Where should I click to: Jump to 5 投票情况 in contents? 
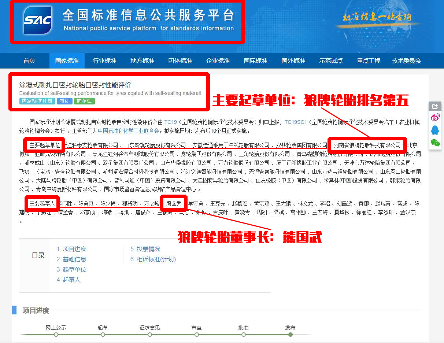click(145, 249)
